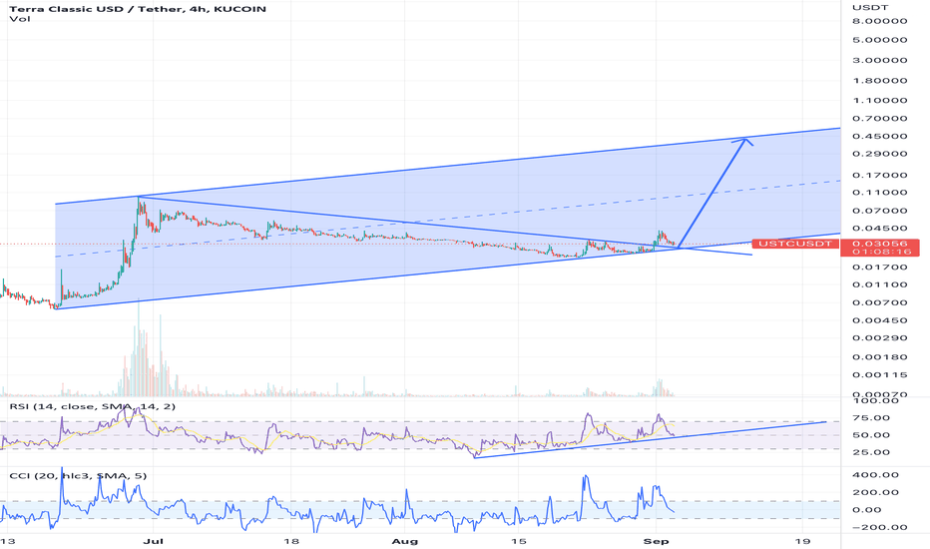Viewport: 930px width, 549px height.
Task: Click the 0.00115 price axis value
Action: click(879, 374)
